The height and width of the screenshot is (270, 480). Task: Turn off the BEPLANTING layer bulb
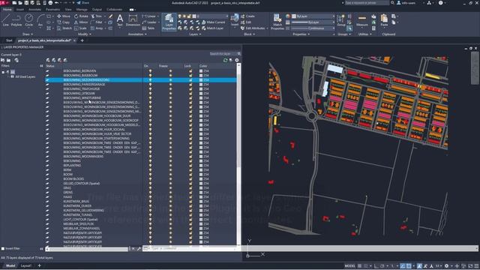[150, 165]
